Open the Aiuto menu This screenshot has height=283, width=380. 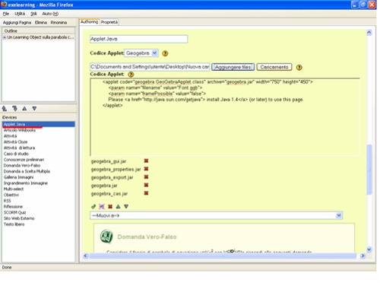tap(50, 14)
